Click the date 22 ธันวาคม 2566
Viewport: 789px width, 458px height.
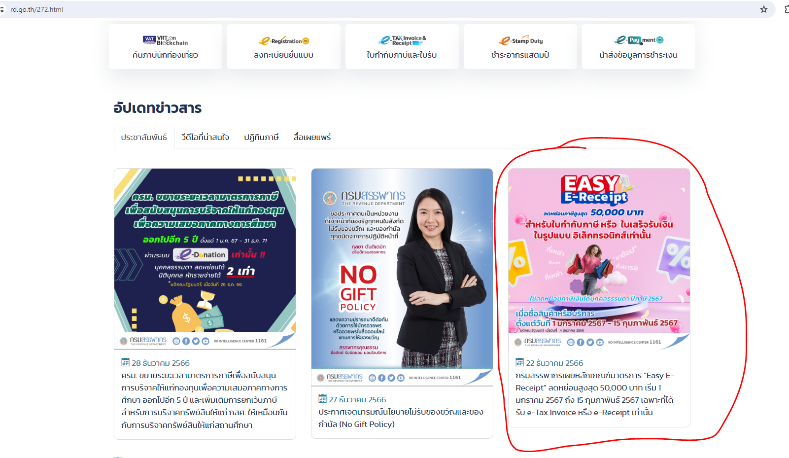click(x=555, y=363)
